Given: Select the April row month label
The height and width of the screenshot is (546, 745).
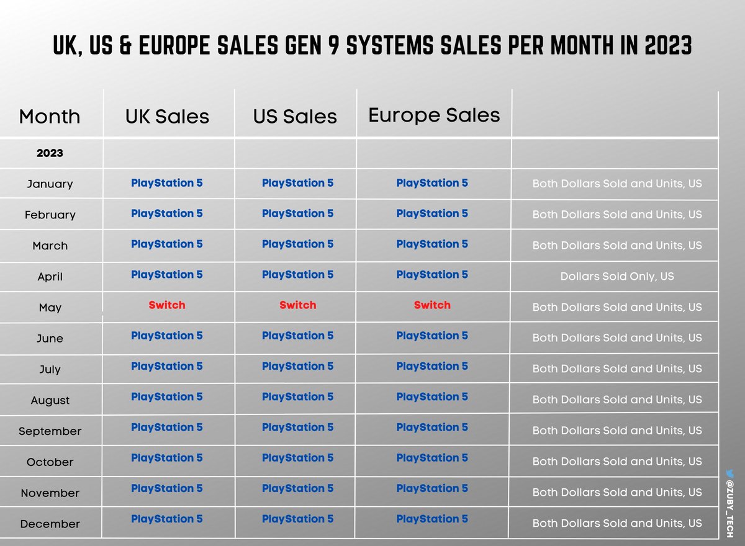Looking at the screenshot, I should (50, 277).
